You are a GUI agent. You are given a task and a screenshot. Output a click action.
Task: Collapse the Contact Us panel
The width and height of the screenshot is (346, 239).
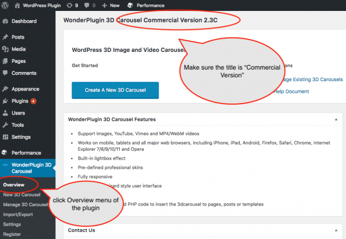(336, 230)
